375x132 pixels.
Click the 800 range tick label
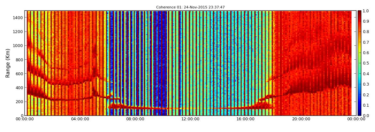point(19,60)
